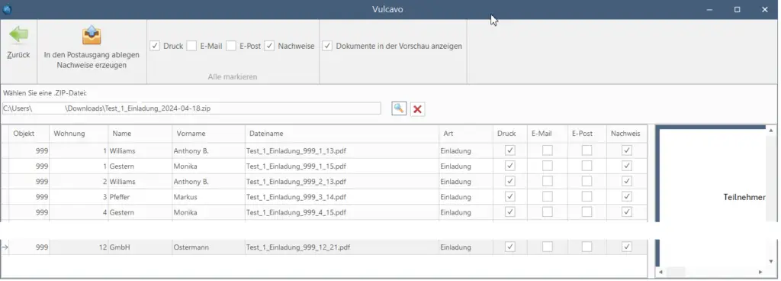The width and height of the screenshot is (781, 281).
Task: Sort by the Dateiname column header
Action: point(342,134)
